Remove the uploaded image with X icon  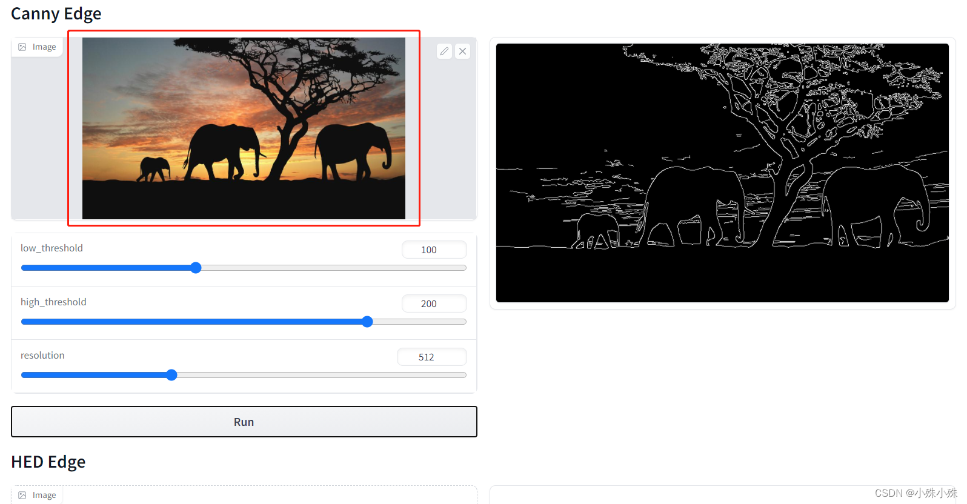[x=462, y=51]
